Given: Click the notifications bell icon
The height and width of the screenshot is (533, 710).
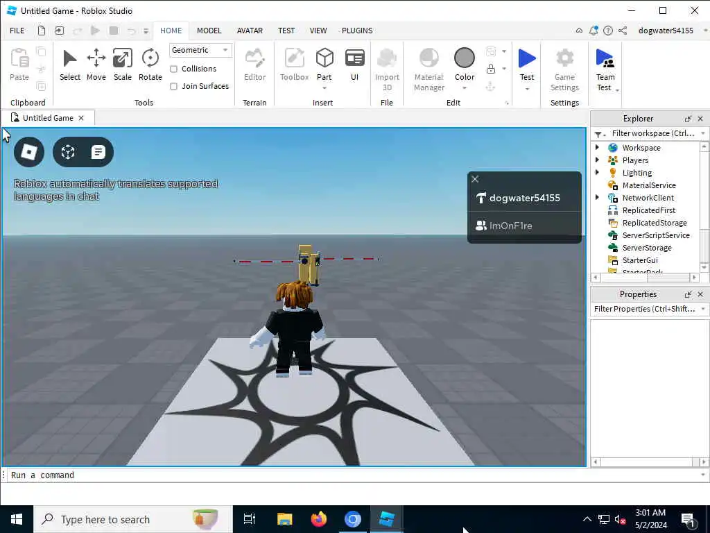Looking at the screenshot, I should (x=594, y=31).
